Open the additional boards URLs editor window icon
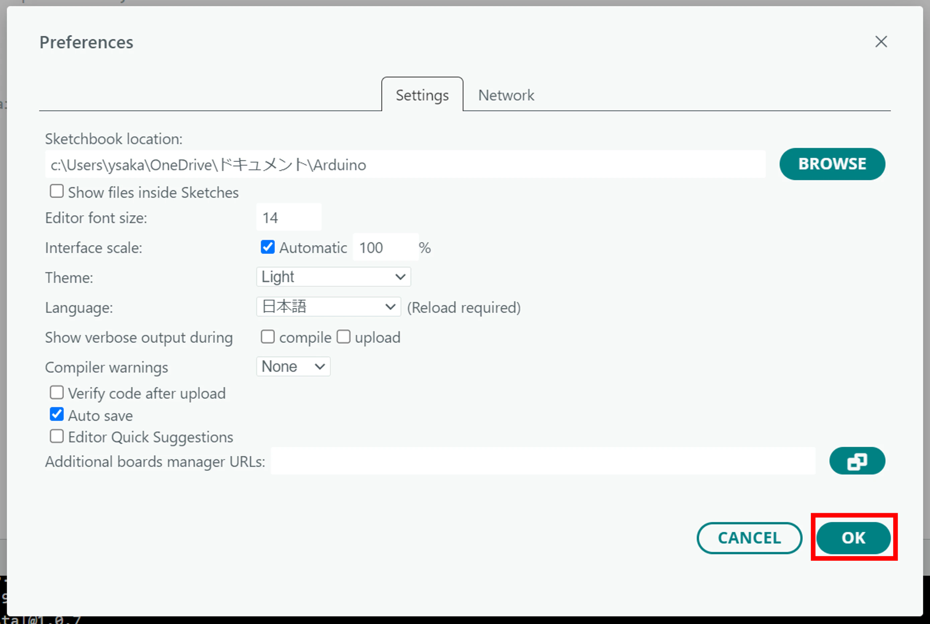Viewport: 930px width, 624px height. pos(857,461)
